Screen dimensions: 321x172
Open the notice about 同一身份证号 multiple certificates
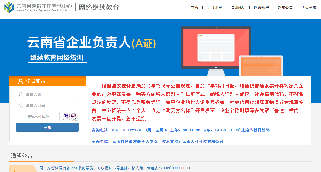115,168
